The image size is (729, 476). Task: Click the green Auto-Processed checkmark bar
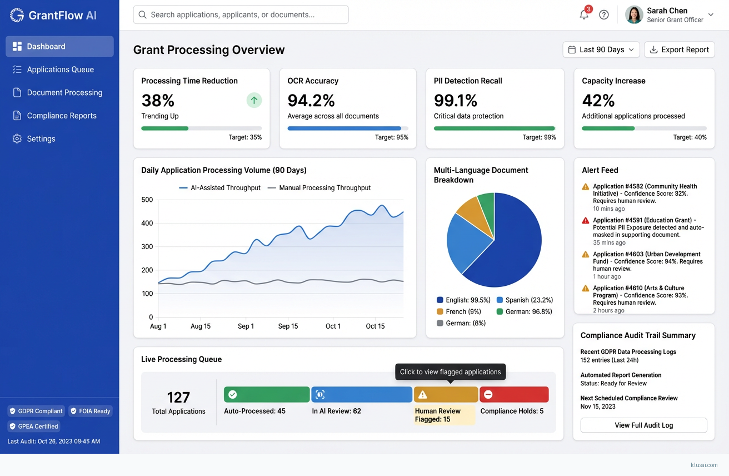point(267,394)
